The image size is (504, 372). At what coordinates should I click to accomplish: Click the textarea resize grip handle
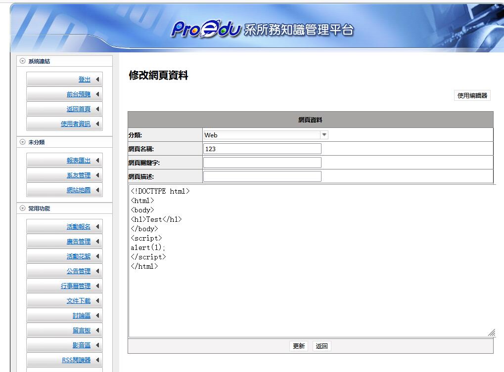click(x=492, y=333)
